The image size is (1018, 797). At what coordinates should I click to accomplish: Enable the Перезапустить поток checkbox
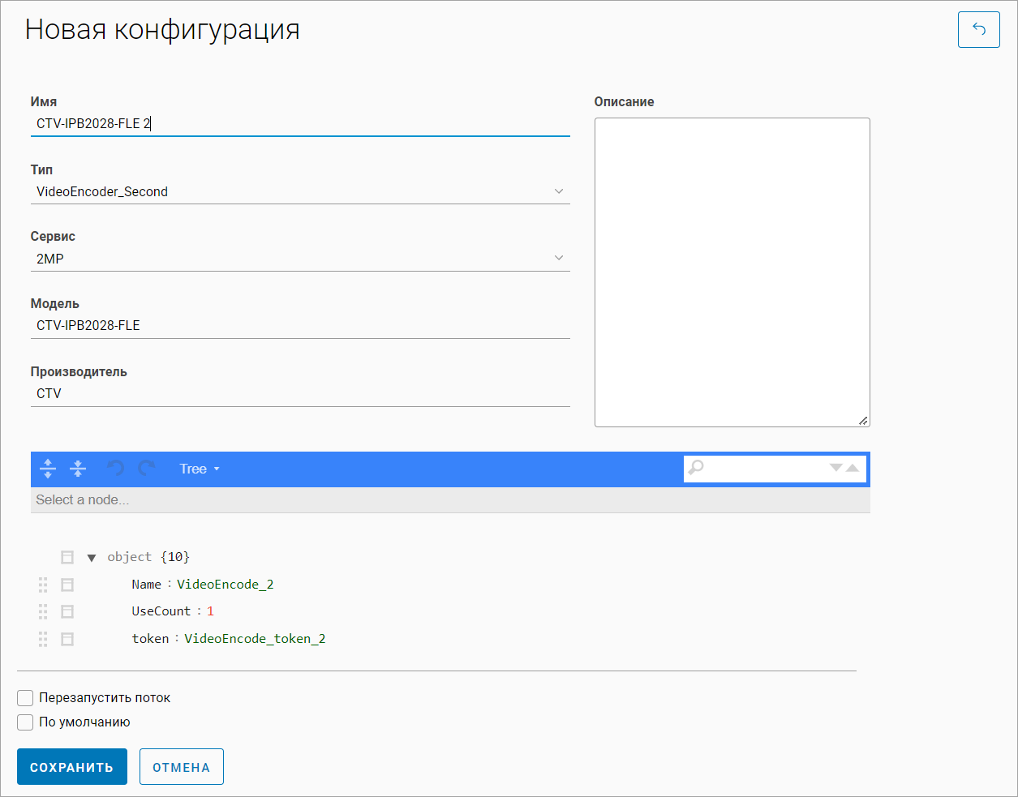25,698
